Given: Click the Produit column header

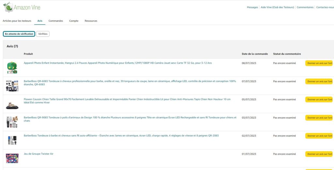Looking at the screenshot, I should pyautogui.click(x=28, y=54).
